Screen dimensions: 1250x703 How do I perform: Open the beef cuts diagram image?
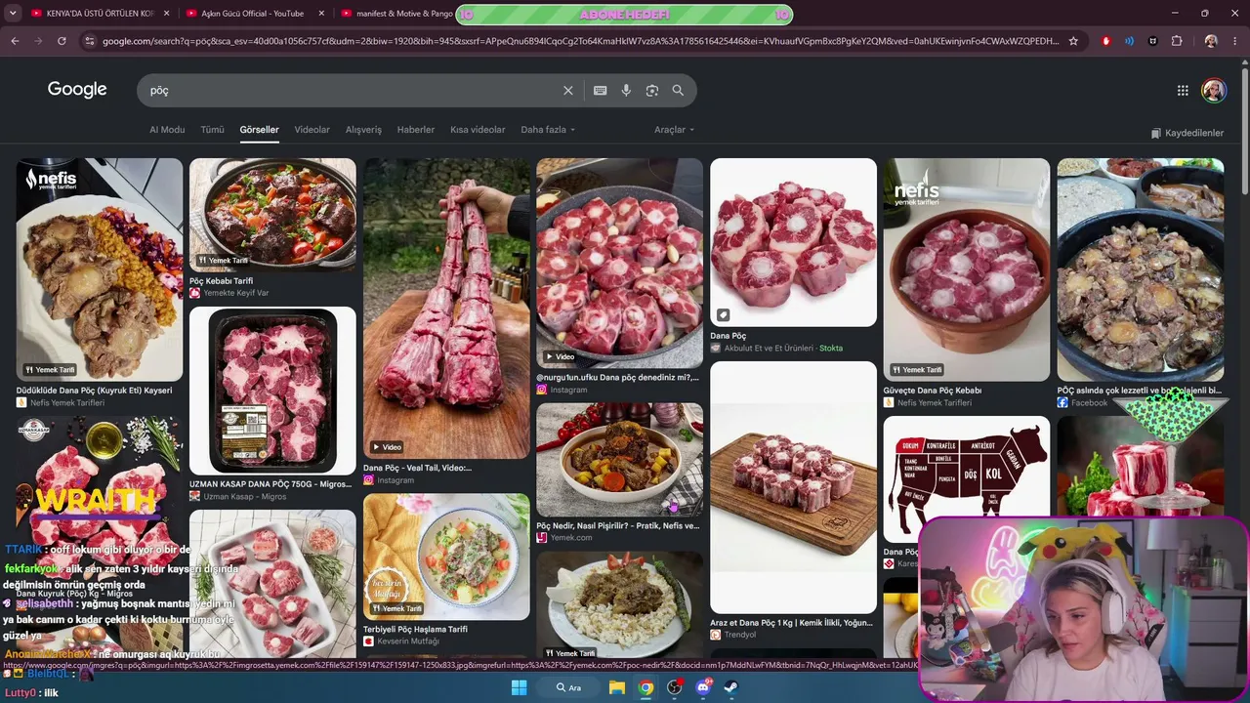click(x=967, y=479)
